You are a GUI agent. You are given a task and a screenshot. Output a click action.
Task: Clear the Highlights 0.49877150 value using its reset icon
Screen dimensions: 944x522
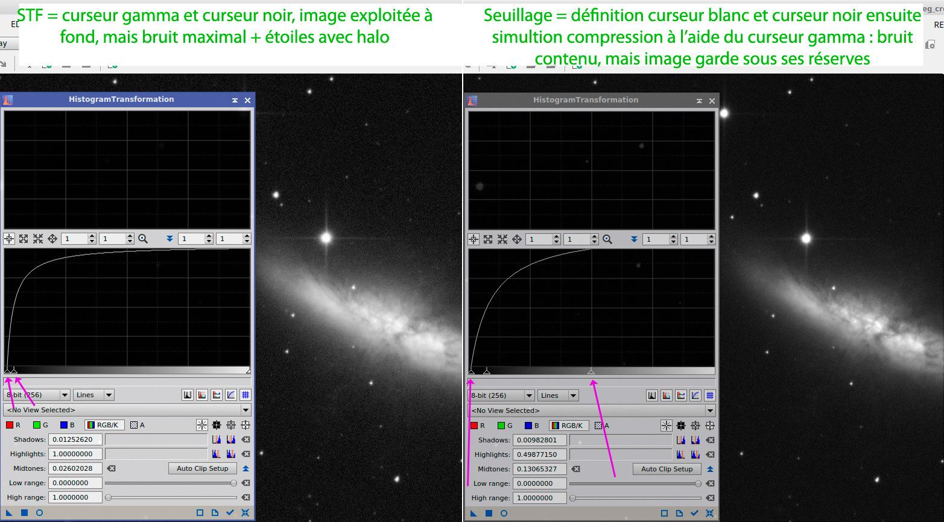710,454
